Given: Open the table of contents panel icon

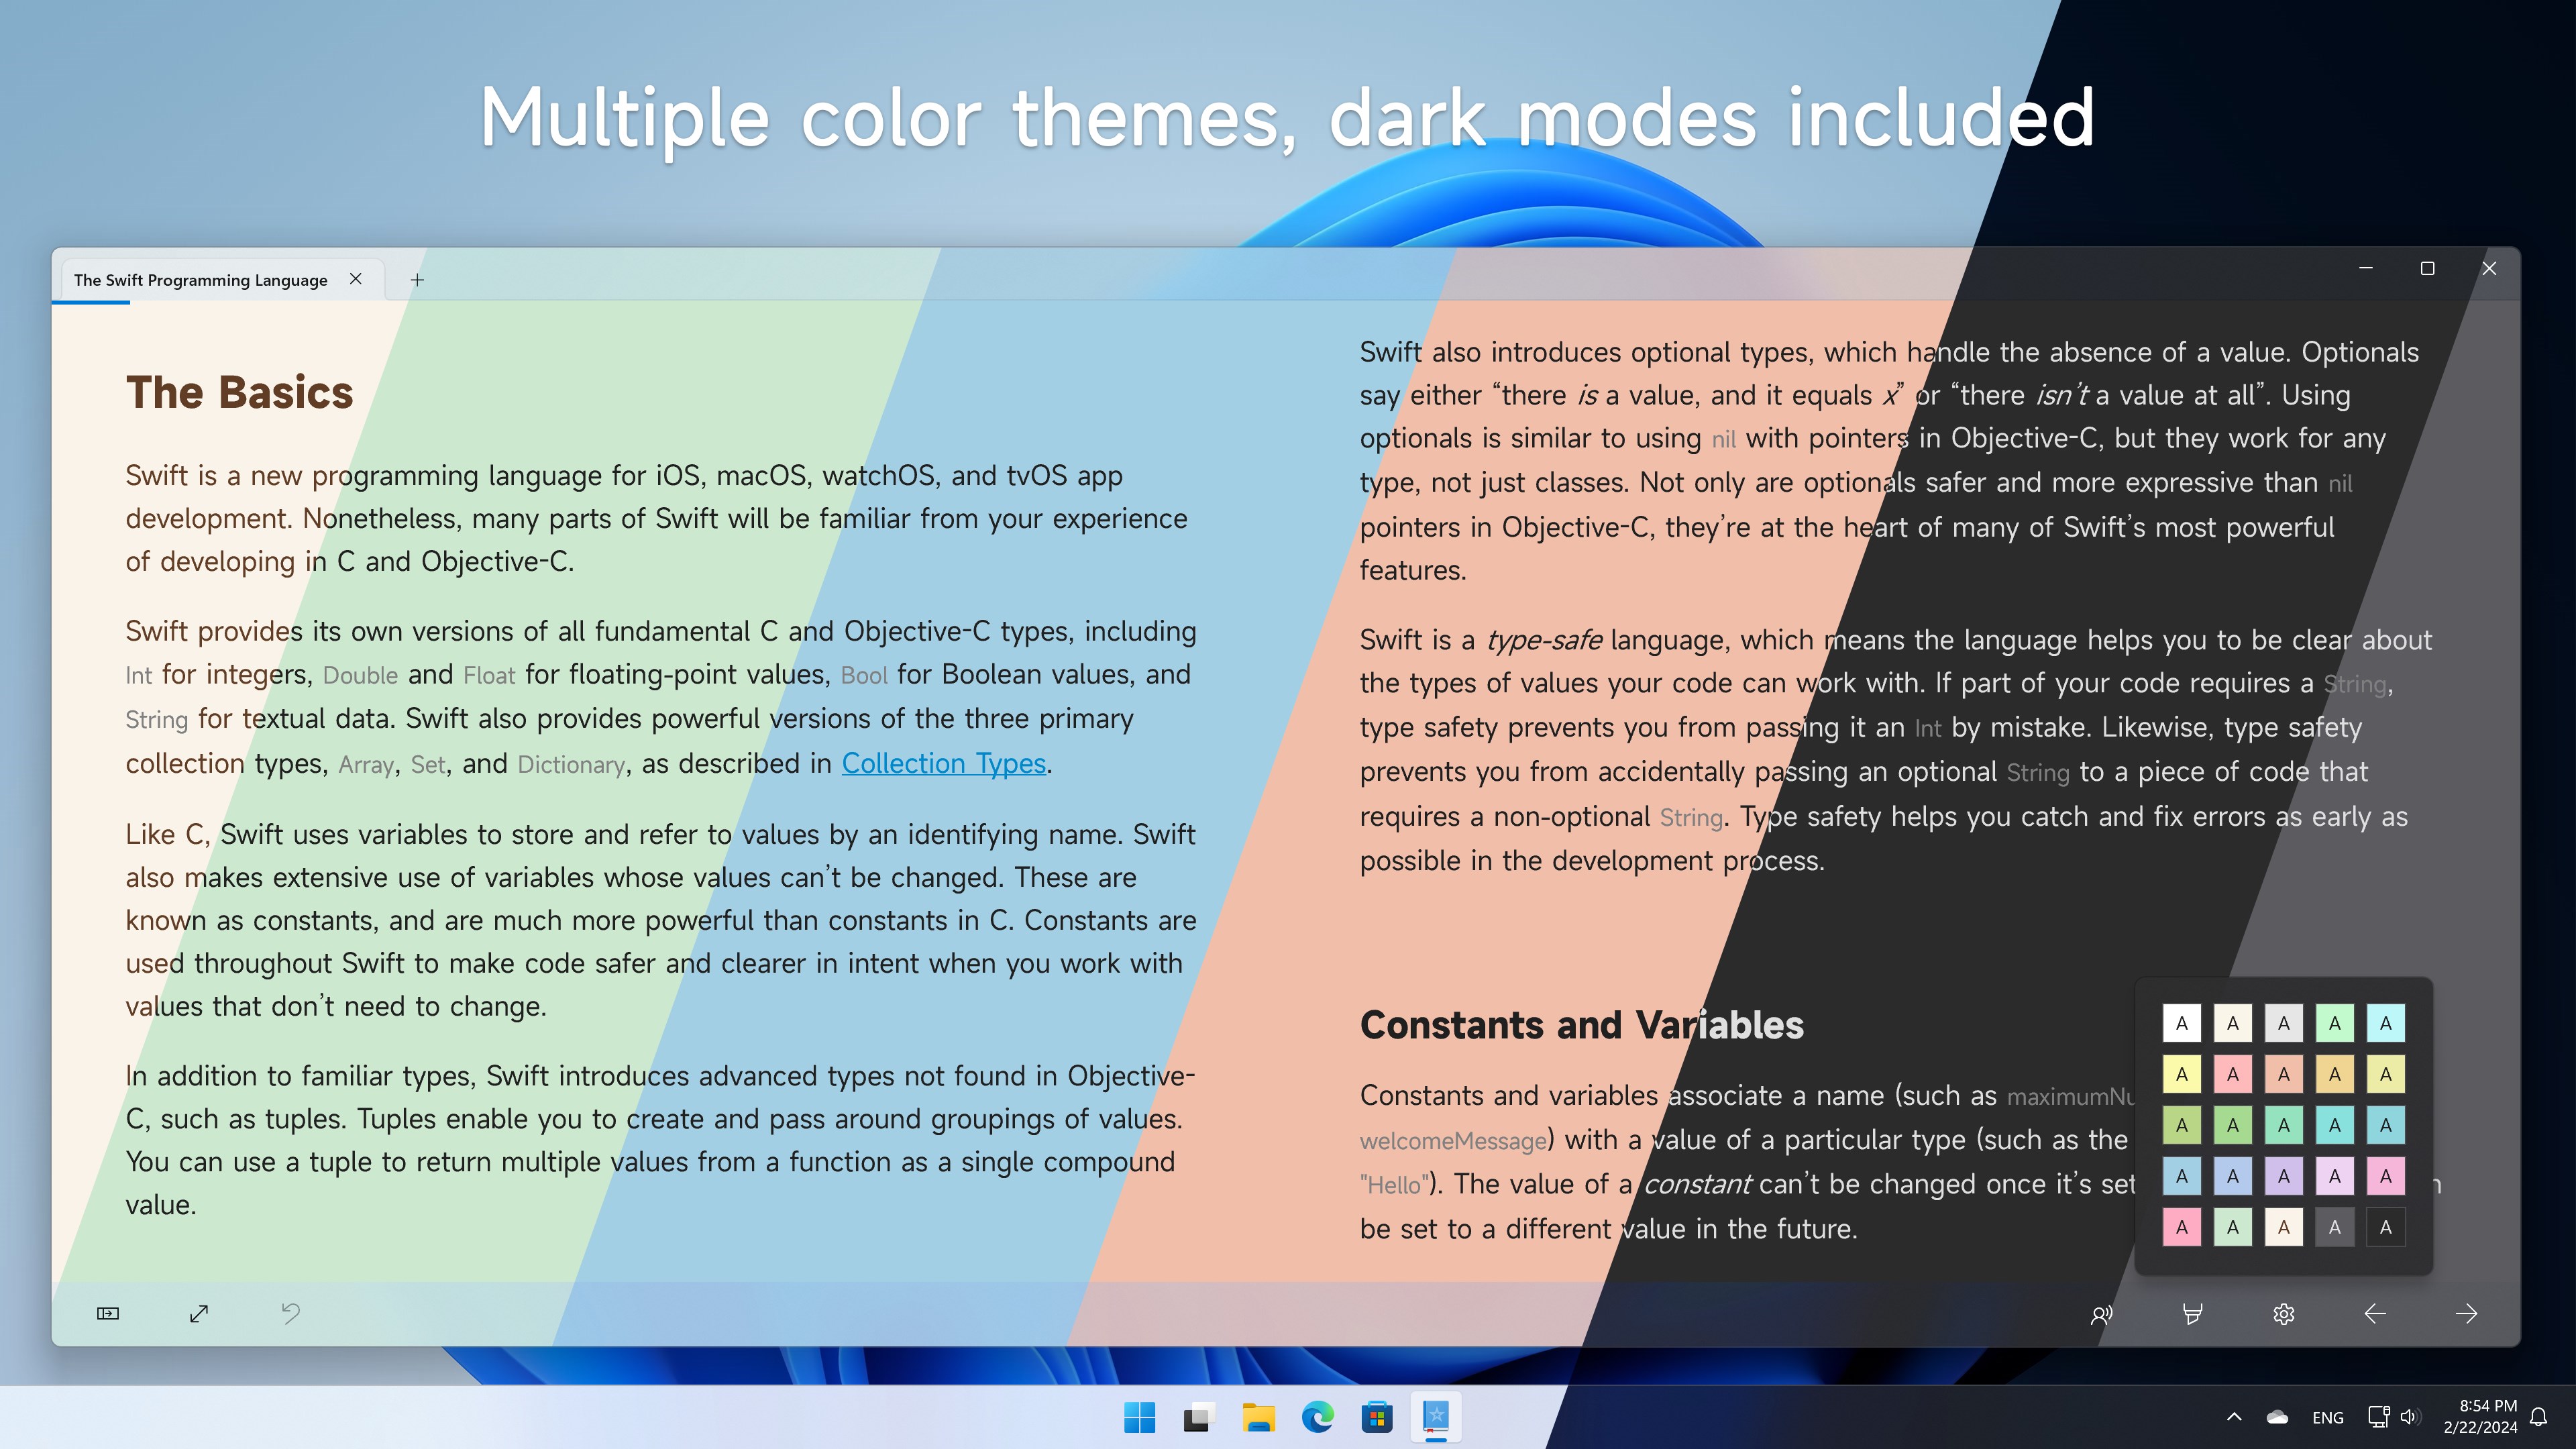Looking at the screenshot, I should 108,1313.
